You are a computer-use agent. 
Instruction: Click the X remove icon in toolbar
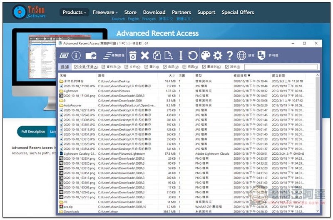click(x=144, y=55)
